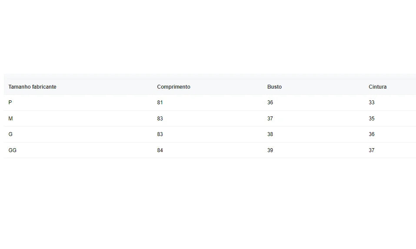Click the Cintura value 33
Viewport: 416px width, 249px height.
pyautogui.click(x=372, y=103)
